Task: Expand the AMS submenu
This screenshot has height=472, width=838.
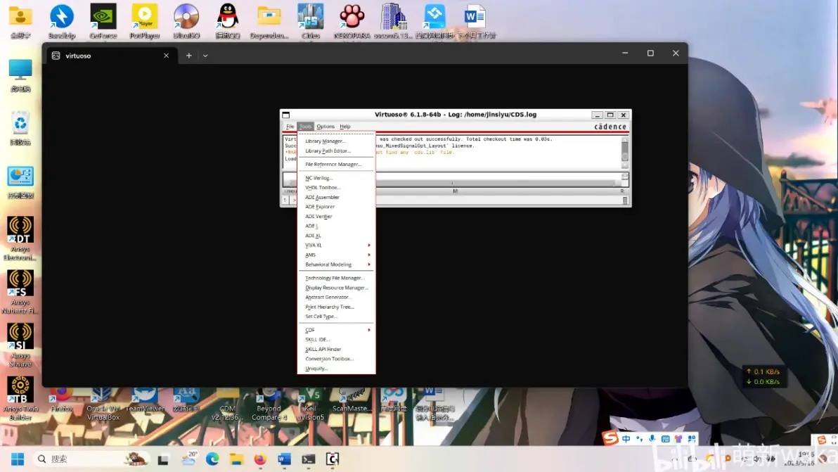Action: click(x=336, y=255)
